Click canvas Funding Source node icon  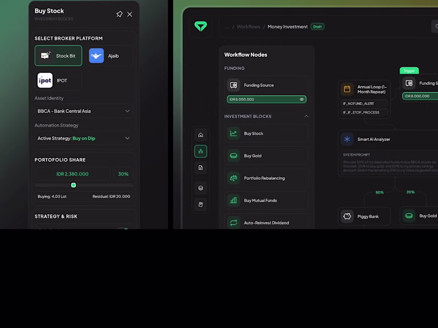pyautogui.click(x=409, y=83)
